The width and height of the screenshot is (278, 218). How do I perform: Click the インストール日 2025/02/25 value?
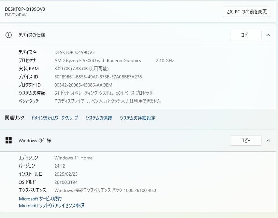click(x=66, y=174)
